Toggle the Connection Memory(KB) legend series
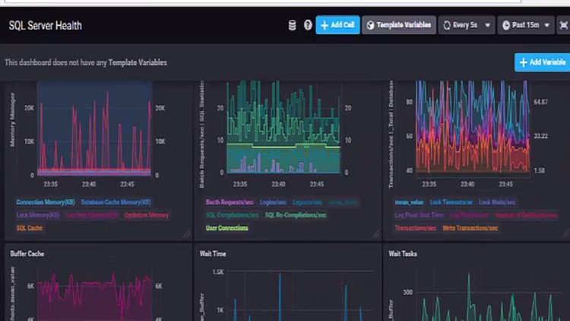 click(46, 202)
